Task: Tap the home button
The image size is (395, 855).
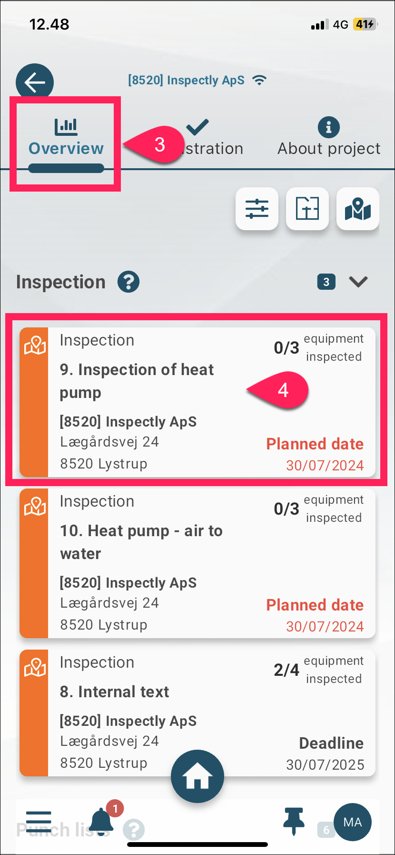Action: pyautogui.click(x=197, y=776)
